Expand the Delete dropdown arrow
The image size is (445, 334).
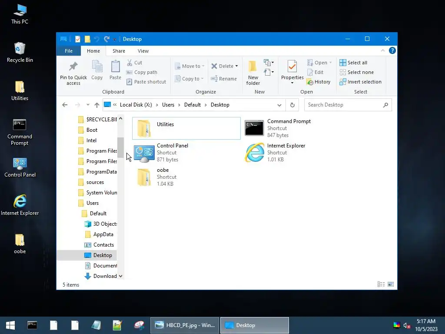(236, 66)
